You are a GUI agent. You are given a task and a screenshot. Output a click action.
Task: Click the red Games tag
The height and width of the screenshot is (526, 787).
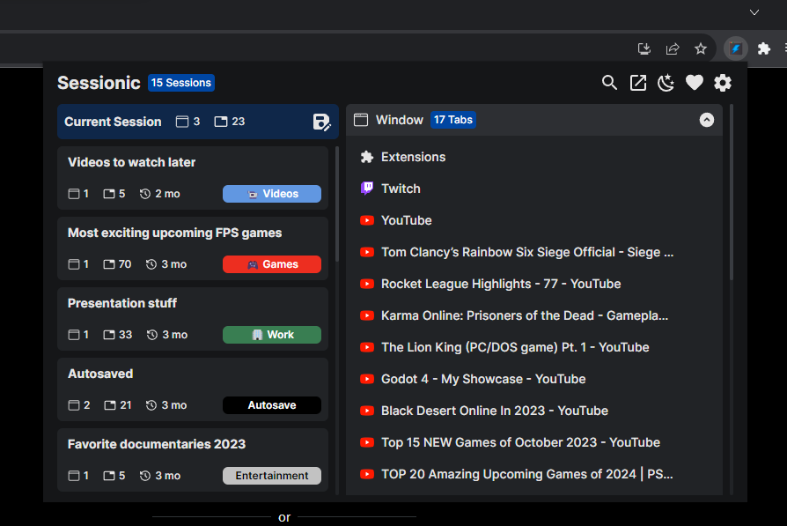(272, 264)
